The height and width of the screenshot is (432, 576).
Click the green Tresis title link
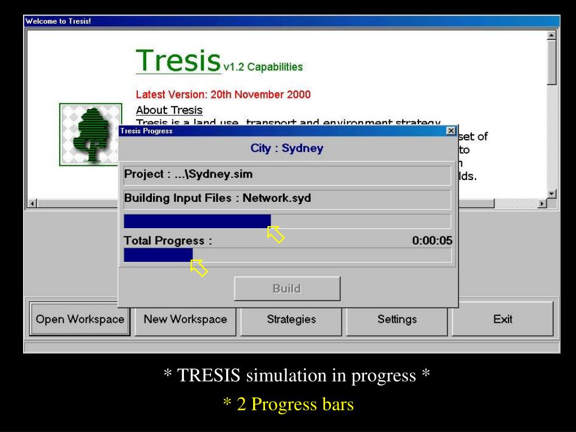click(x=178, y=61)
